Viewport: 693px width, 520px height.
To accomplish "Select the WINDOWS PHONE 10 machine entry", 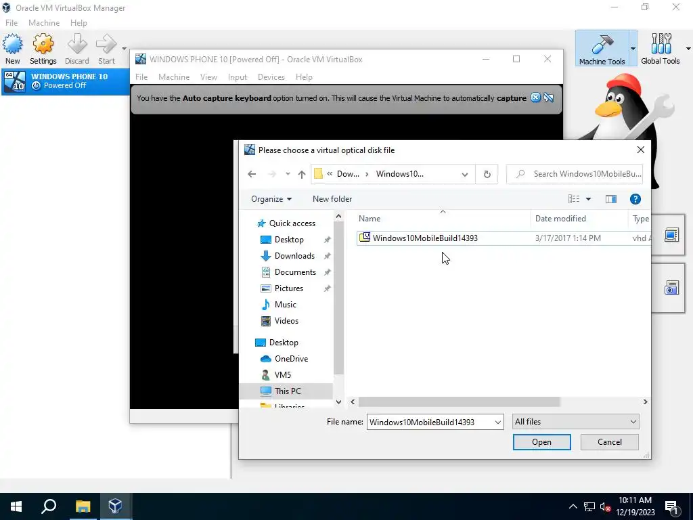I will coord(65,81).
